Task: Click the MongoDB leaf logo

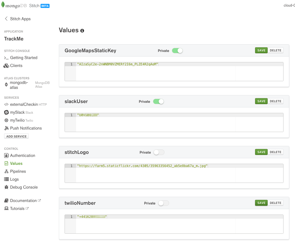Action: (x=3, y=5)
